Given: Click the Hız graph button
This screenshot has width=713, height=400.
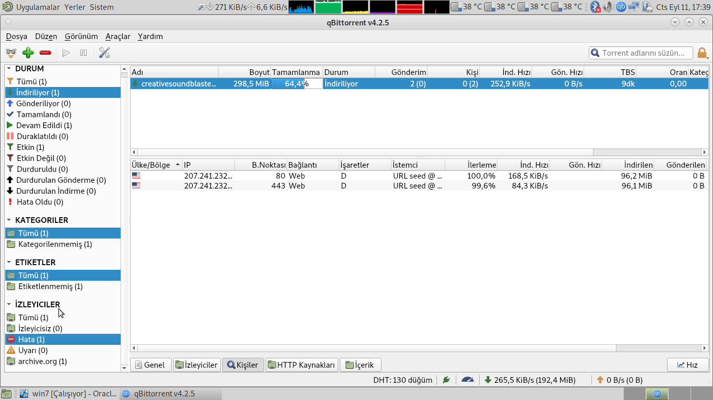Looking at the screenshot, I should coord(687,365).
